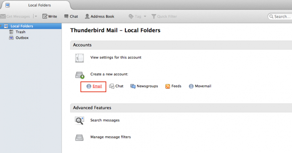The width and height of the screenshot is (292, 153).
Task: Click the Email account globe icon
Action: (x=89, y=86)
